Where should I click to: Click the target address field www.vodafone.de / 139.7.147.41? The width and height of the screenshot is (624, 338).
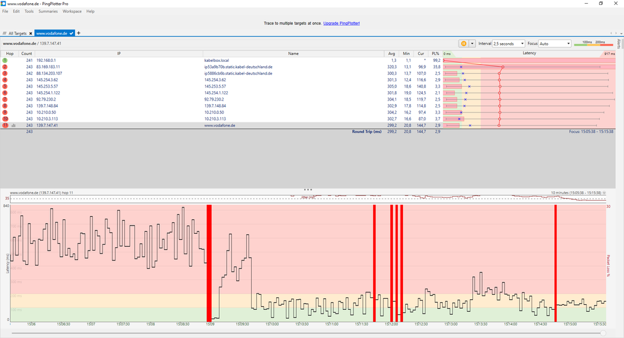(32, 43)
